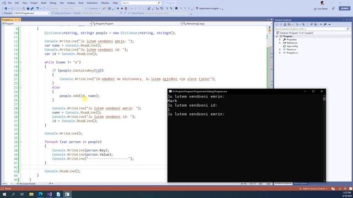The image size is (353, 198).
Task: Collapse the Program project node
Action: 277,36
